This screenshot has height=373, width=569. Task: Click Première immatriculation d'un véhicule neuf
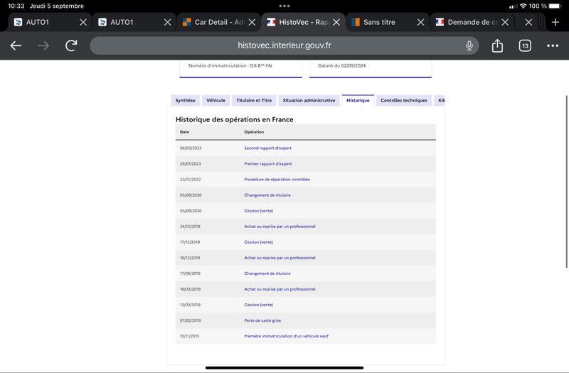(286, 336)
